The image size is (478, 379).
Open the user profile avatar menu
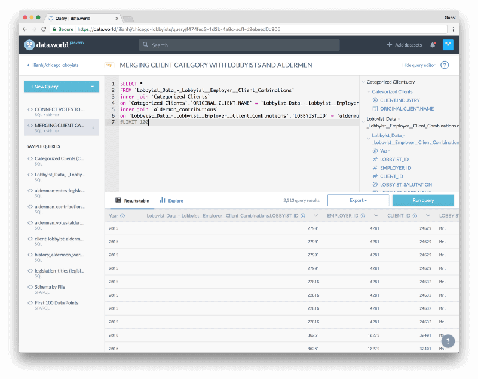[448, 45]
